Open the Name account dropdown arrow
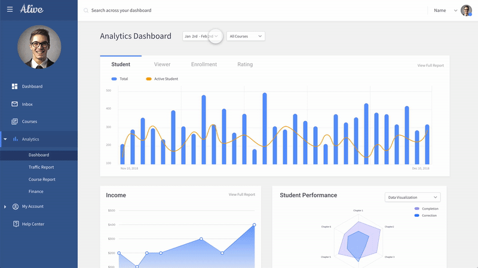The width and height of the screenshot is (478, 268). pos(455,10)
